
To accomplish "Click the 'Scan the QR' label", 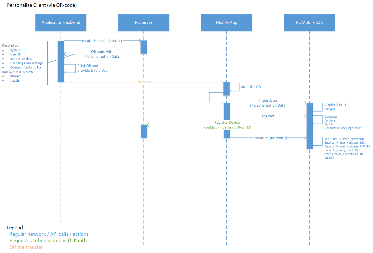I will point(251,87).
